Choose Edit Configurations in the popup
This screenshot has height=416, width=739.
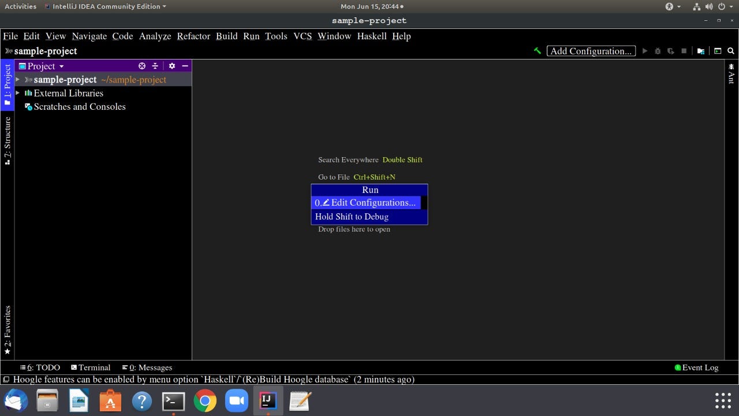(369, 202)
